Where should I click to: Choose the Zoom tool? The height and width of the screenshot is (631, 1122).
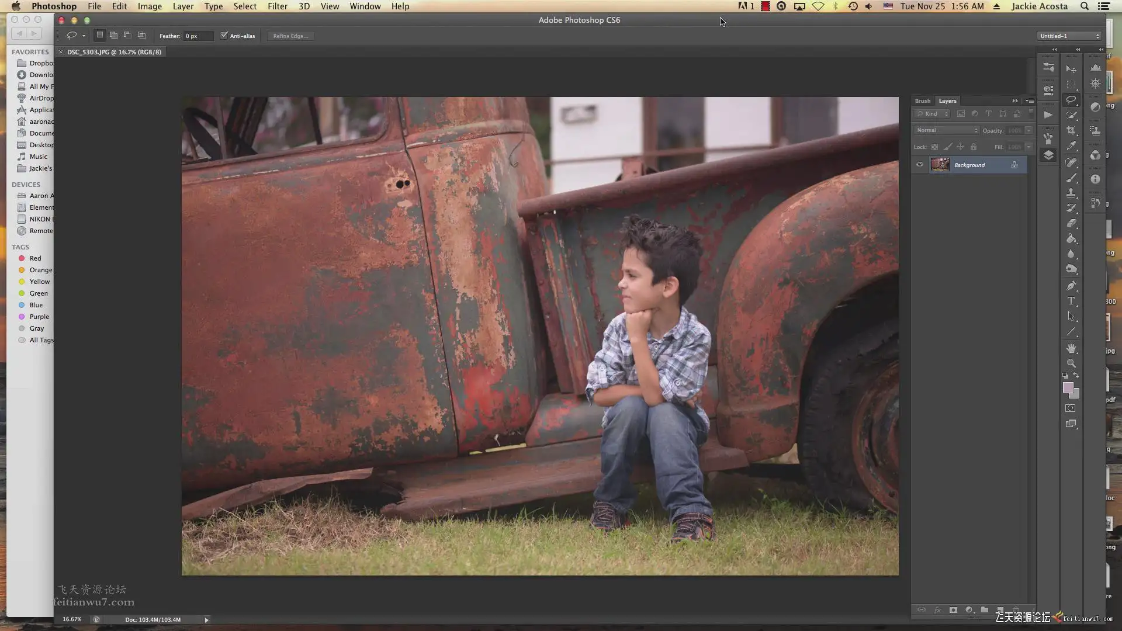pos(1071,363)
